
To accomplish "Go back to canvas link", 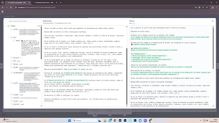I will [9, 16].
